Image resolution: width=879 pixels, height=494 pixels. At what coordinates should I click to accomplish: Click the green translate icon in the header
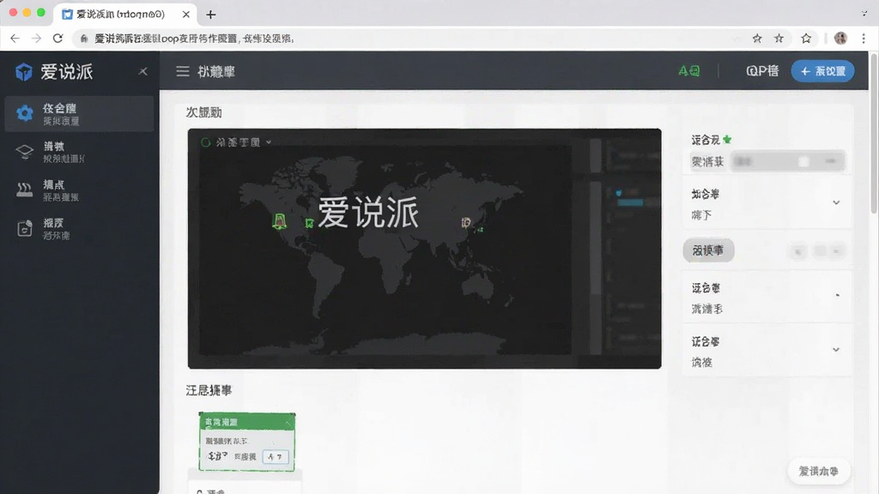pyautogui.click(x=689, y=71)
